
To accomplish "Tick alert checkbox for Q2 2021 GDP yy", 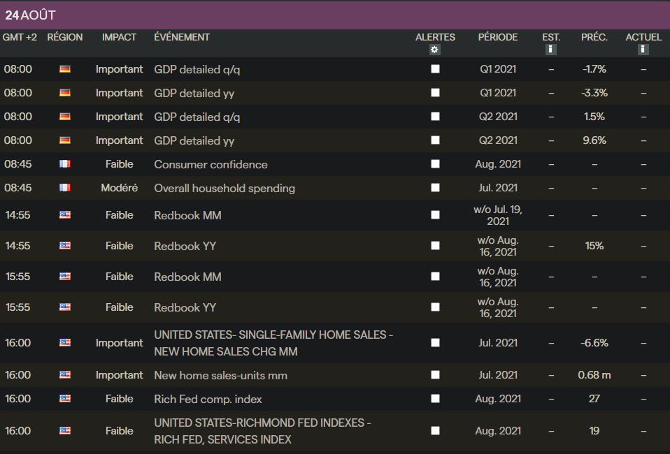I will pyautogui.click(x=435, y=140).
